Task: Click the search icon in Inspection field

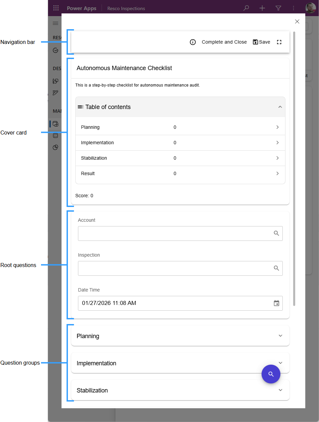Action: pyautogui.click(x=276, y=268)
